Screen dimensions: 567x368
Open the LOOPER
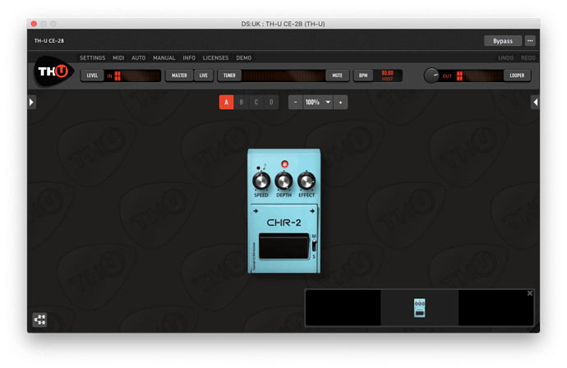pos(517,76)
